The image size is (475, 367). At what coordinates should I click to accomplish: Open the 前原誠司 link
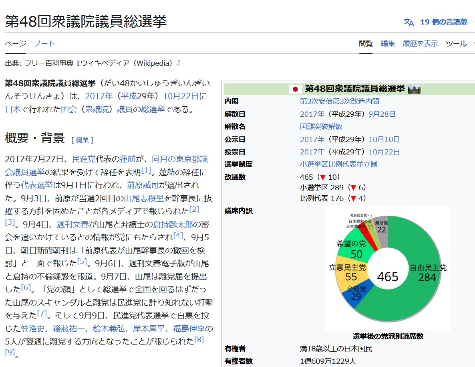click(143, 185)
